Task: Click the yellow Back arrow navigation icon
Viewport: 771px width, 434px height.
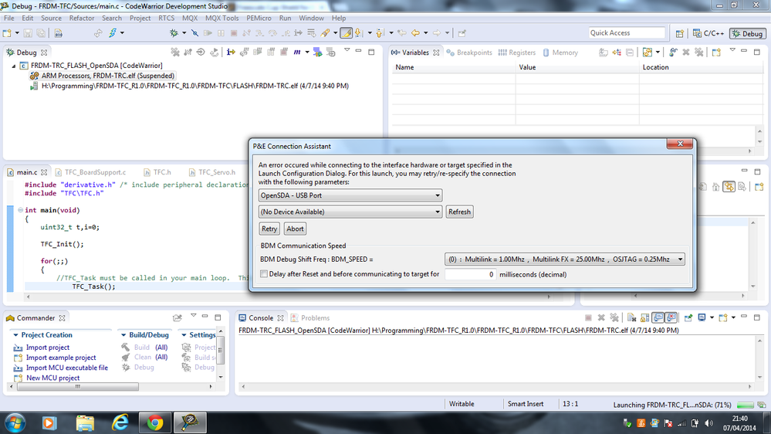Action: click(x=415, y=33)
